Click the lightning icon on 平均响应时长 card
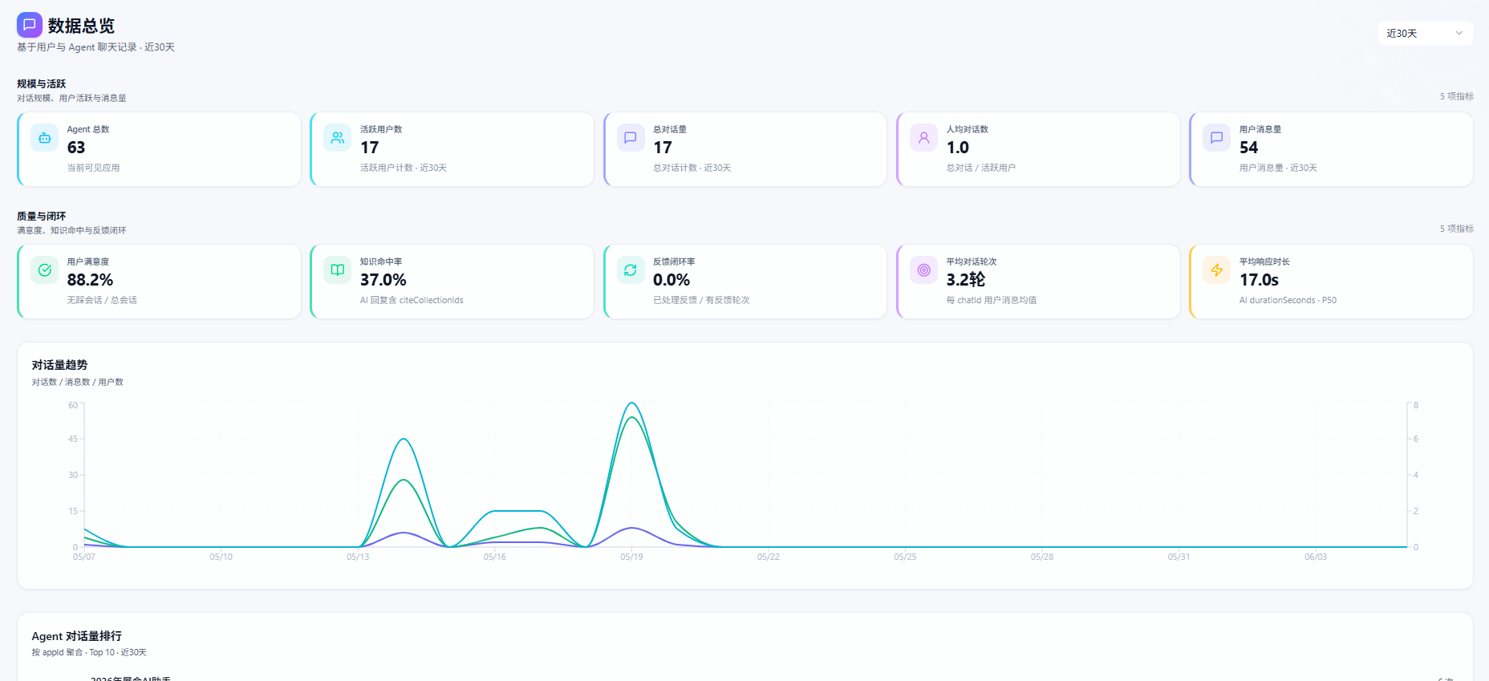1489x681 pixels. pos(1217,270)
